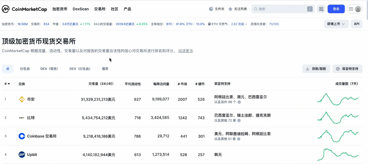The image size is (368, 164).
Task: Open Bybit 7-day volume chart
Action: [338, 117]
